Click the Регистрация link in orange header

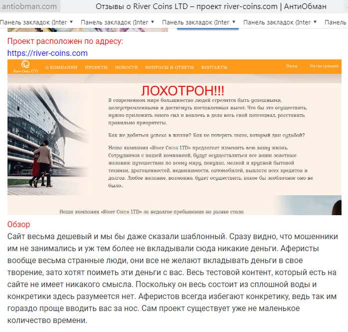pyautogui.click(x=324, y=66)
